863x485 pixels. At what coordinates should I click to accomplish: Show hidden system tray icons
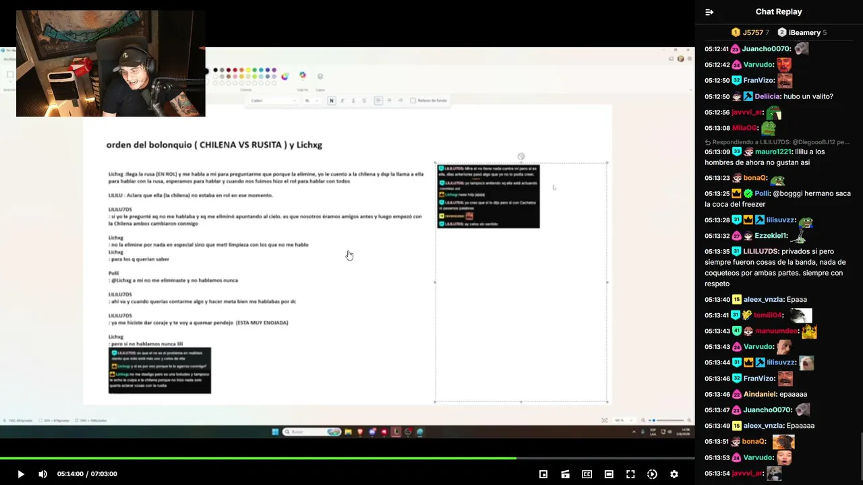tap(634, 432)
